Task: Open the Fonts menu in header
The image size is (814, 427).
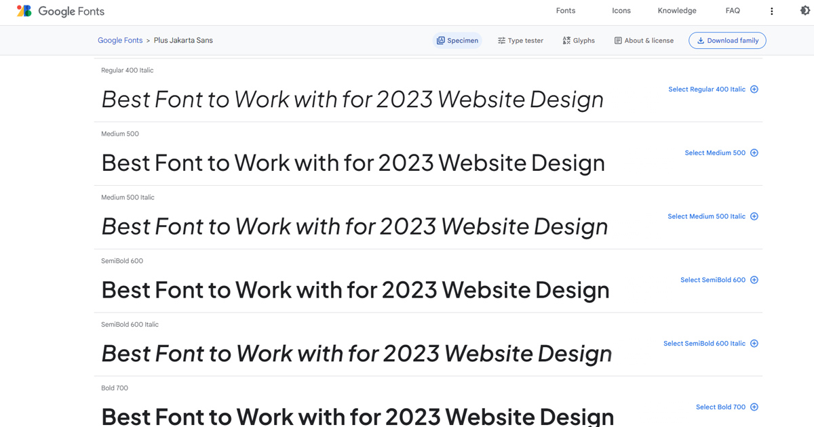Action: point(566,11)
